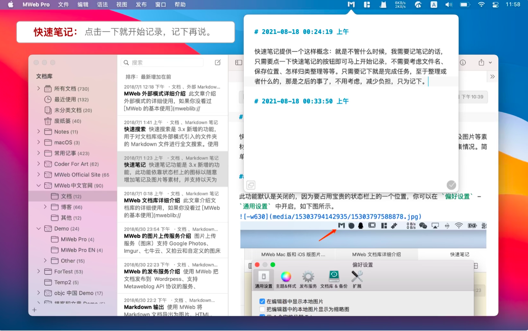Open the 发布 menu
Screen dimensions: 528x331
[141, 4]
